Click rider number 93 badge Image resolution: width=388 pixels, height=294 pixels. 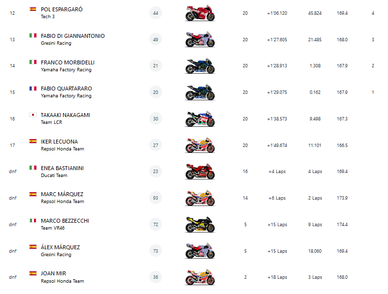(x=156, y=198)
